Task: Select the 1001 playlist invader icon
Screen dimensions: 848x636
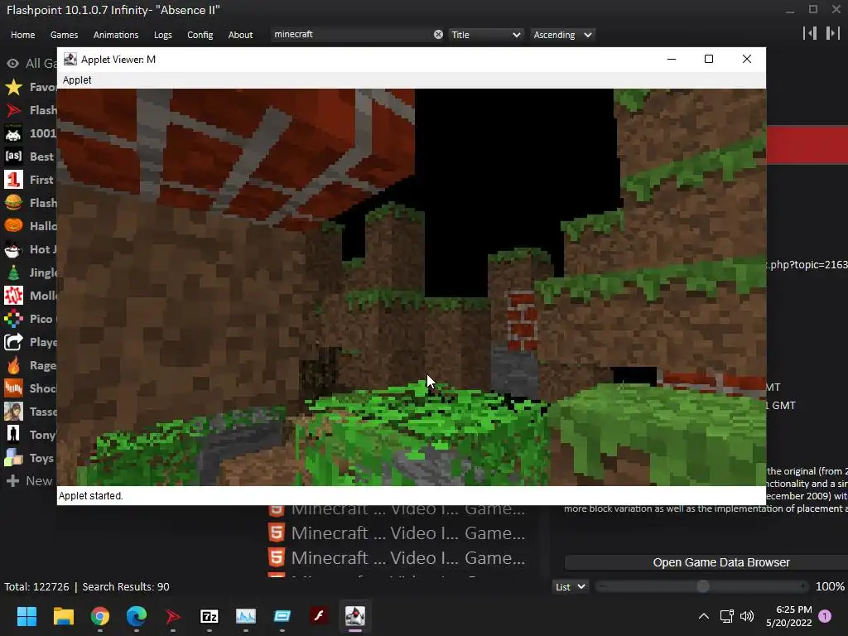Action: click(x=13, y=133)
